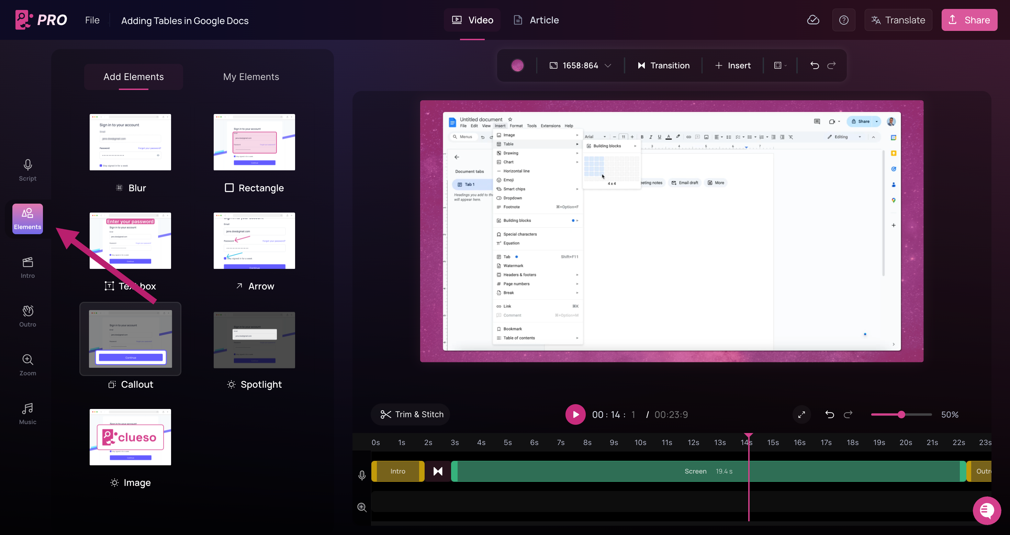This screenshot has width=1010, height=535.
Task: Click the pink Share button
Action: (x=969, y=20)
